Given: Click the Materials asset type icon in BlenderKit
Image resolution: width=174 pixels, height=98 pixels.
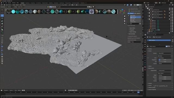Looking at the screenshot, I should click(x=131, y=17).
